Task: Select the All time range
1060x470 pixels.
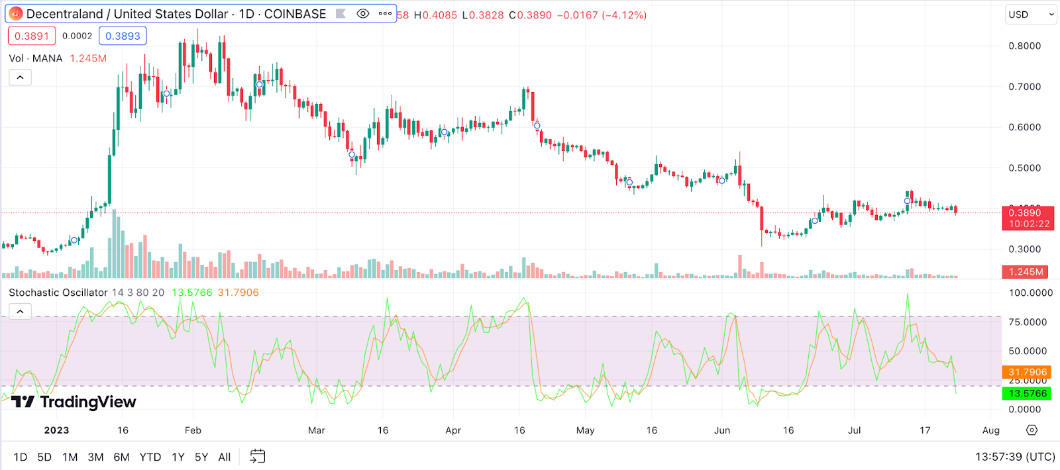Action: (x=225, y=457)
